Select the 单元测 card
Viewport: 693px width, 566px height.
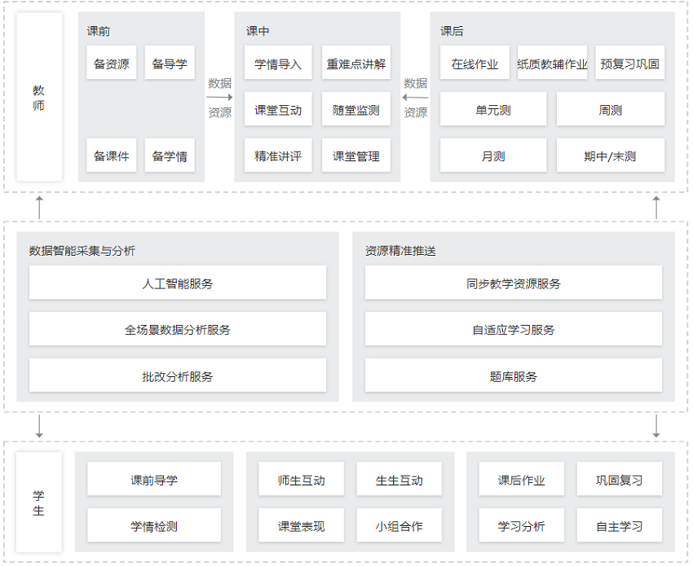point(493,109)
